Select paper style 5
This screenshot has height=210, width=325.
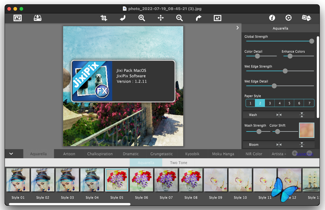pos(289,103)
